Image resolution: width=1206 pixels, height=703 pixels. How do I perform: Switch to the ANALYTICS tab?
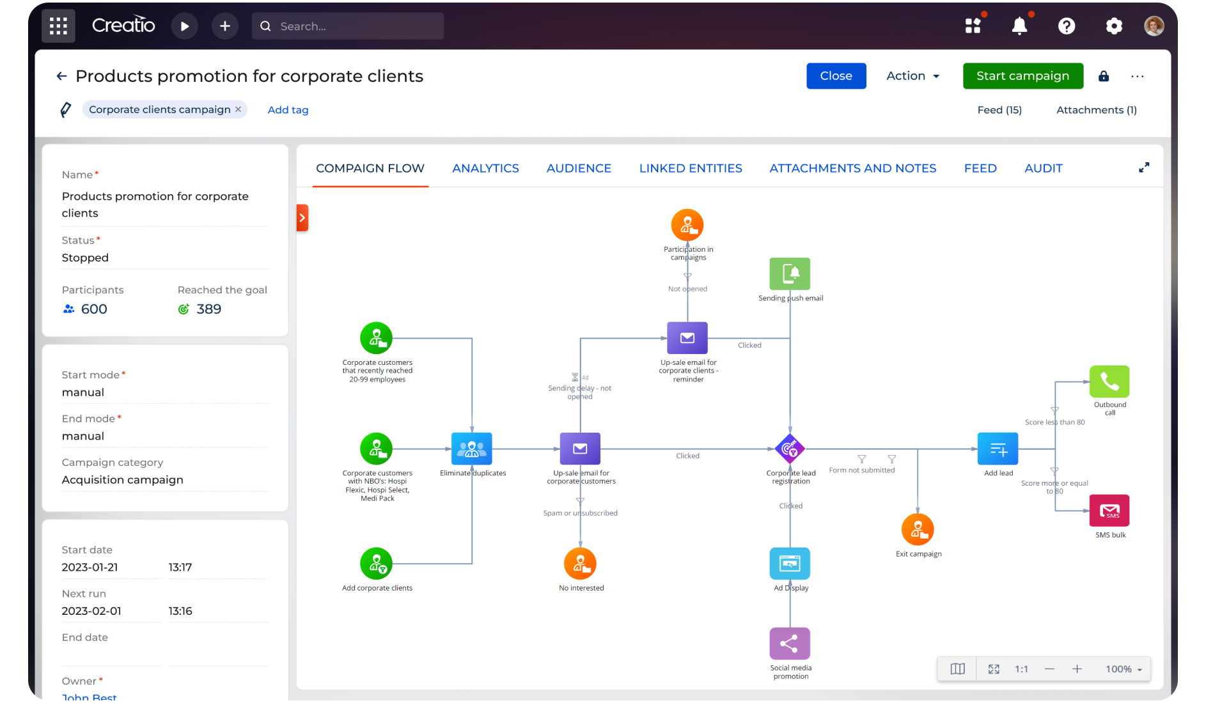point(485,168)
